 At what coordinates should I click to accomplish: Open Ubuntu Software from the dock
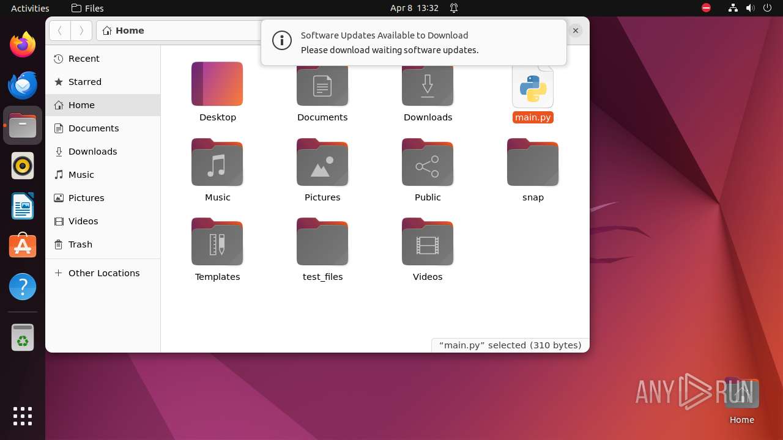(23, 246)
